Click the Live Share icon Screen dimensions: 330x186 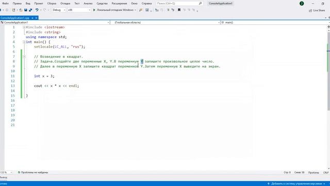coord(310,10)
